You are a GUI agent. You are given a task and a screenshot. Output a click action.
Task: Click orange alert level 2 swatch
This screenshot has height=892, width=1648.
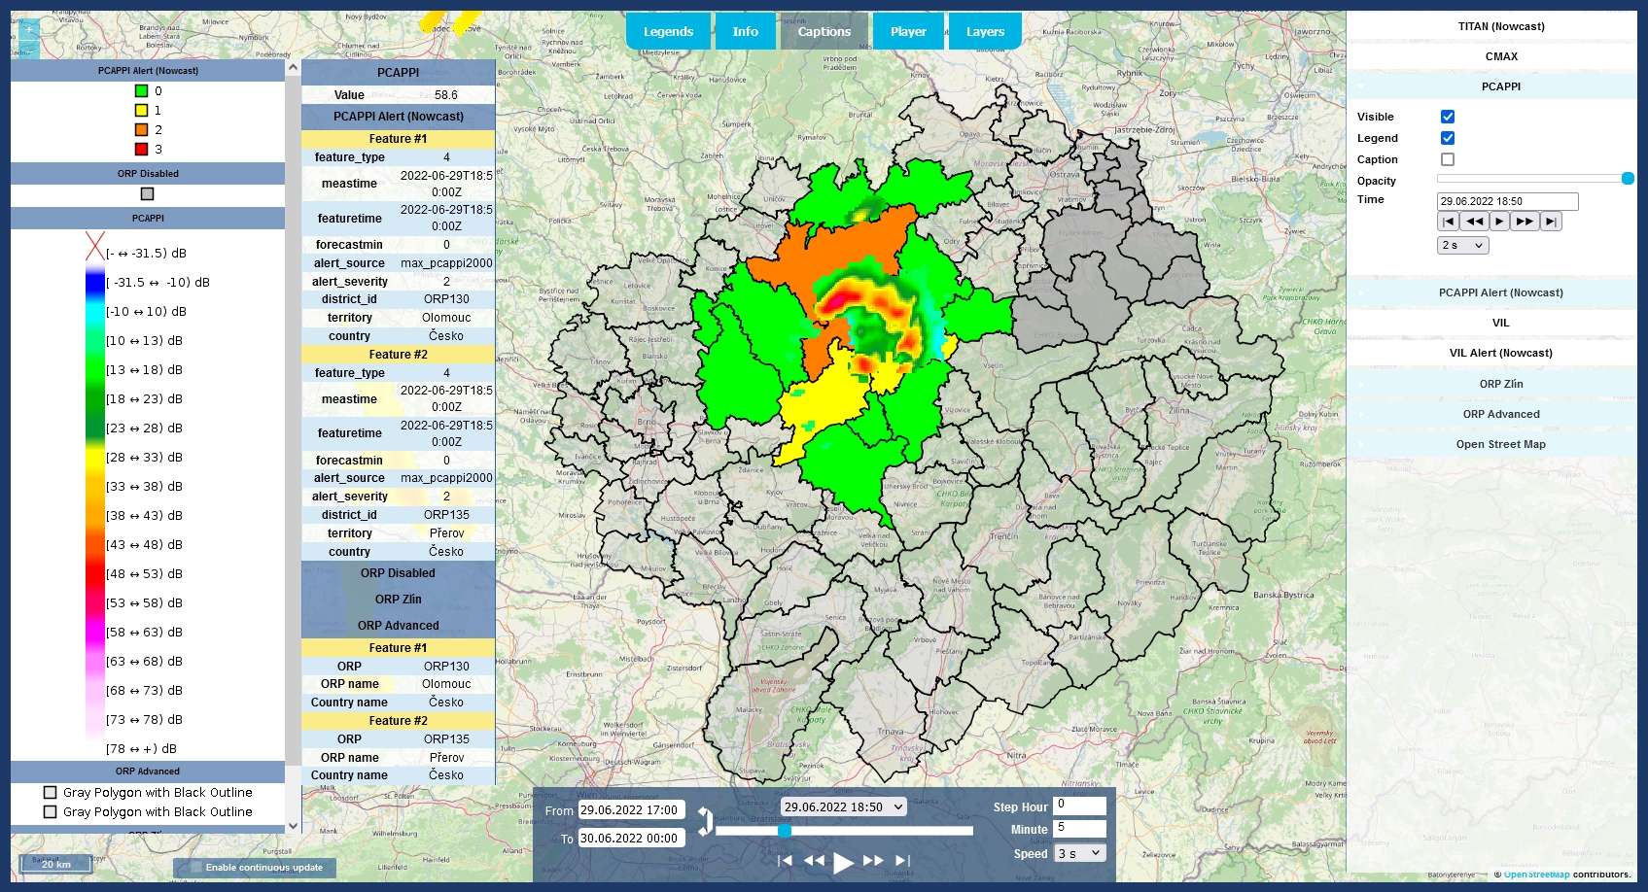[x=141, y=129]
